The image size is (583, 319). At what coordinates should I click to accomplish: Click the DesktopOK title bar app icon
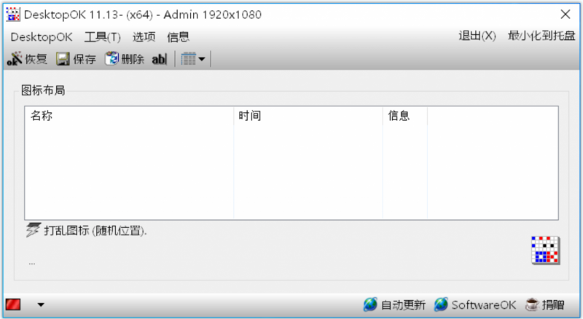point(13,15)
